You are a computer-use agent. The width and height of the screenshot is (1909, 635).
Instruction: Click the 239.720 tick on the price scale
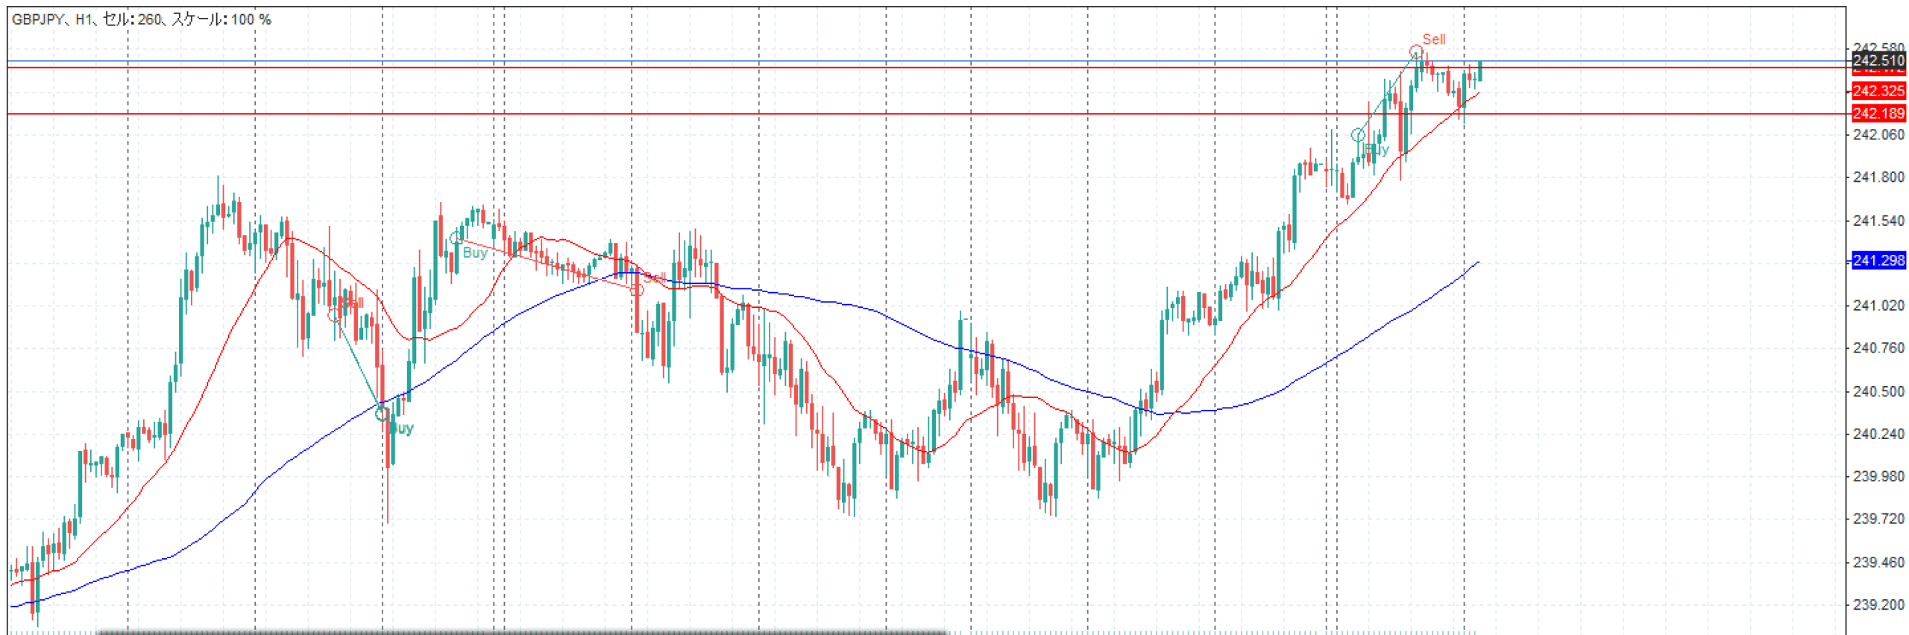point(1878,519)
